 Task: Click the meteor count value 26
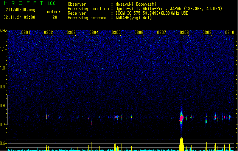55,17
